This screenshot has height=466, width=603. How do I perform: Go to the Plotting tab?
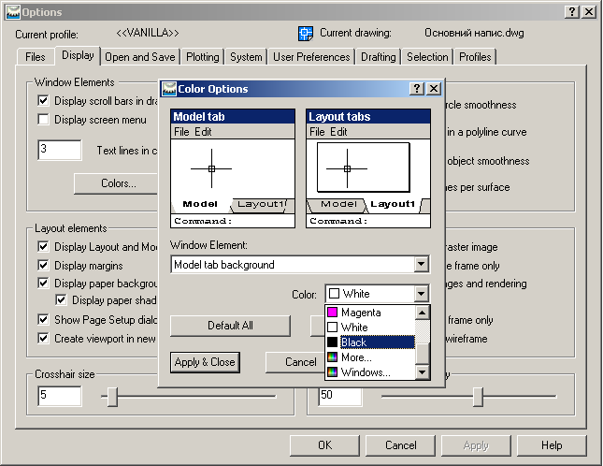[203, 57]
